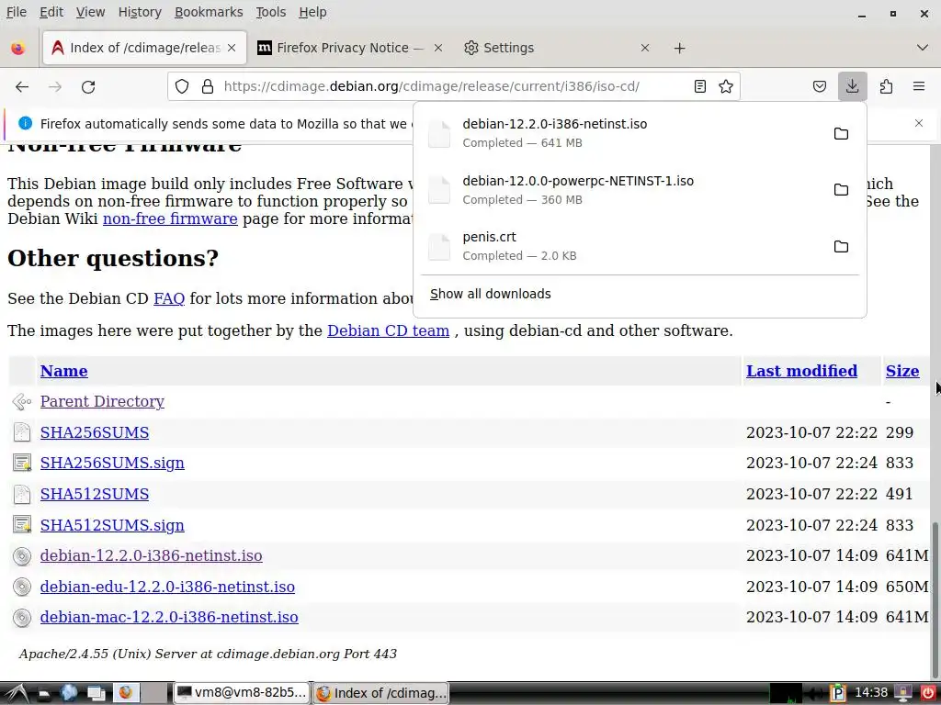Close the Index of /cdimage tab
This screenshot has height=705, width=941.
[x=232, y=48]
